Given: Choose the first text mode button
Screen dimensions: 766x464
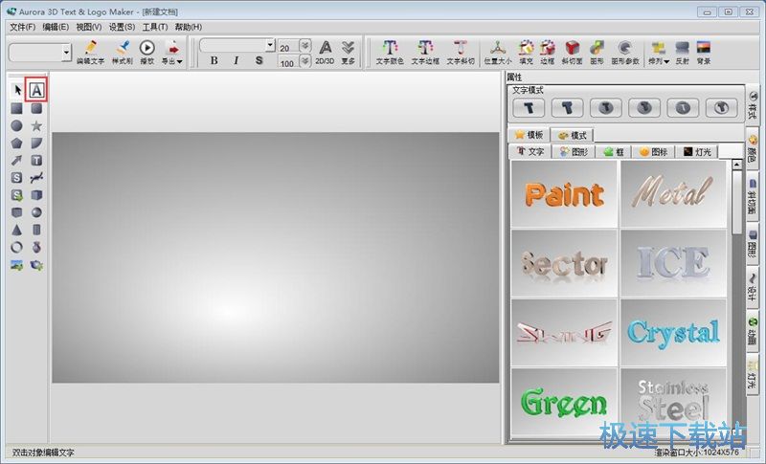Looking at the screenshot, I should coord(529,107).
